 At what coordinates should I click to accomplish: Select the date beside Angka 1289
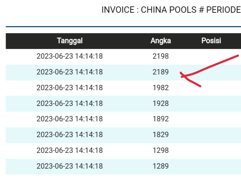tap(69, 166)
